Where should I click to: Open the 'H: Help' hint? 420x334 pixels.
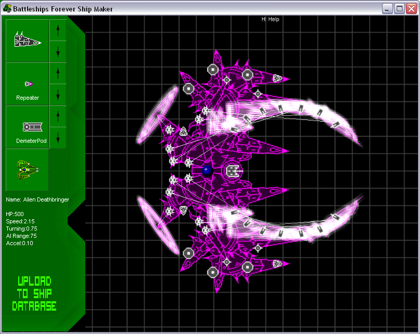[x=270, y=19]
